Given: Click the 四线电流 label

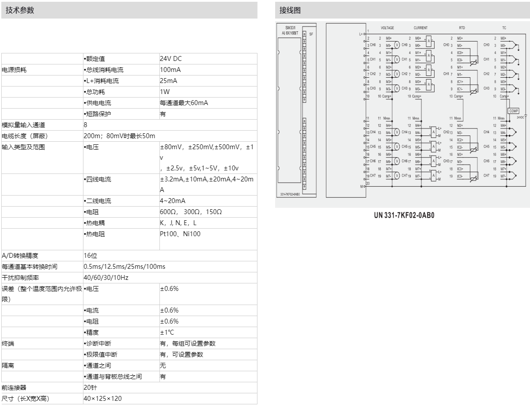Looking at the screenshot, I should click(x=98, y=179).
